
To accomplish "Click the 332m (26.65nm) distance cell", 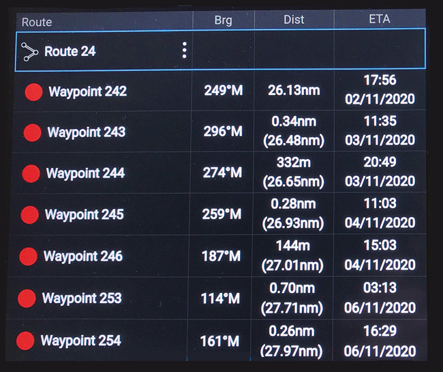I will tap(294, 172).
